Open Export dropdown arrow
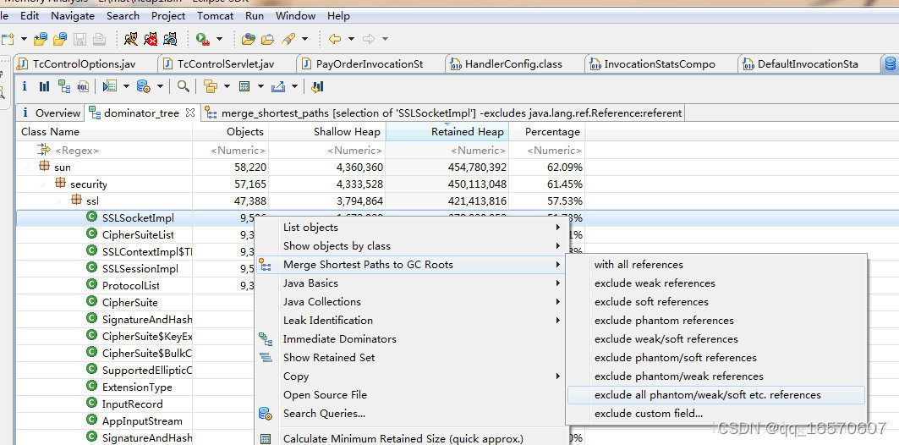 (x=294, y=86)
